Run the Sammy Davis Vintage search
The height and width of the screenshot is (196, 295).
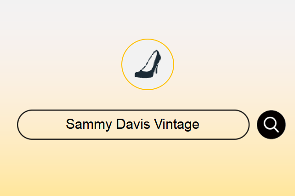point(271,125)
